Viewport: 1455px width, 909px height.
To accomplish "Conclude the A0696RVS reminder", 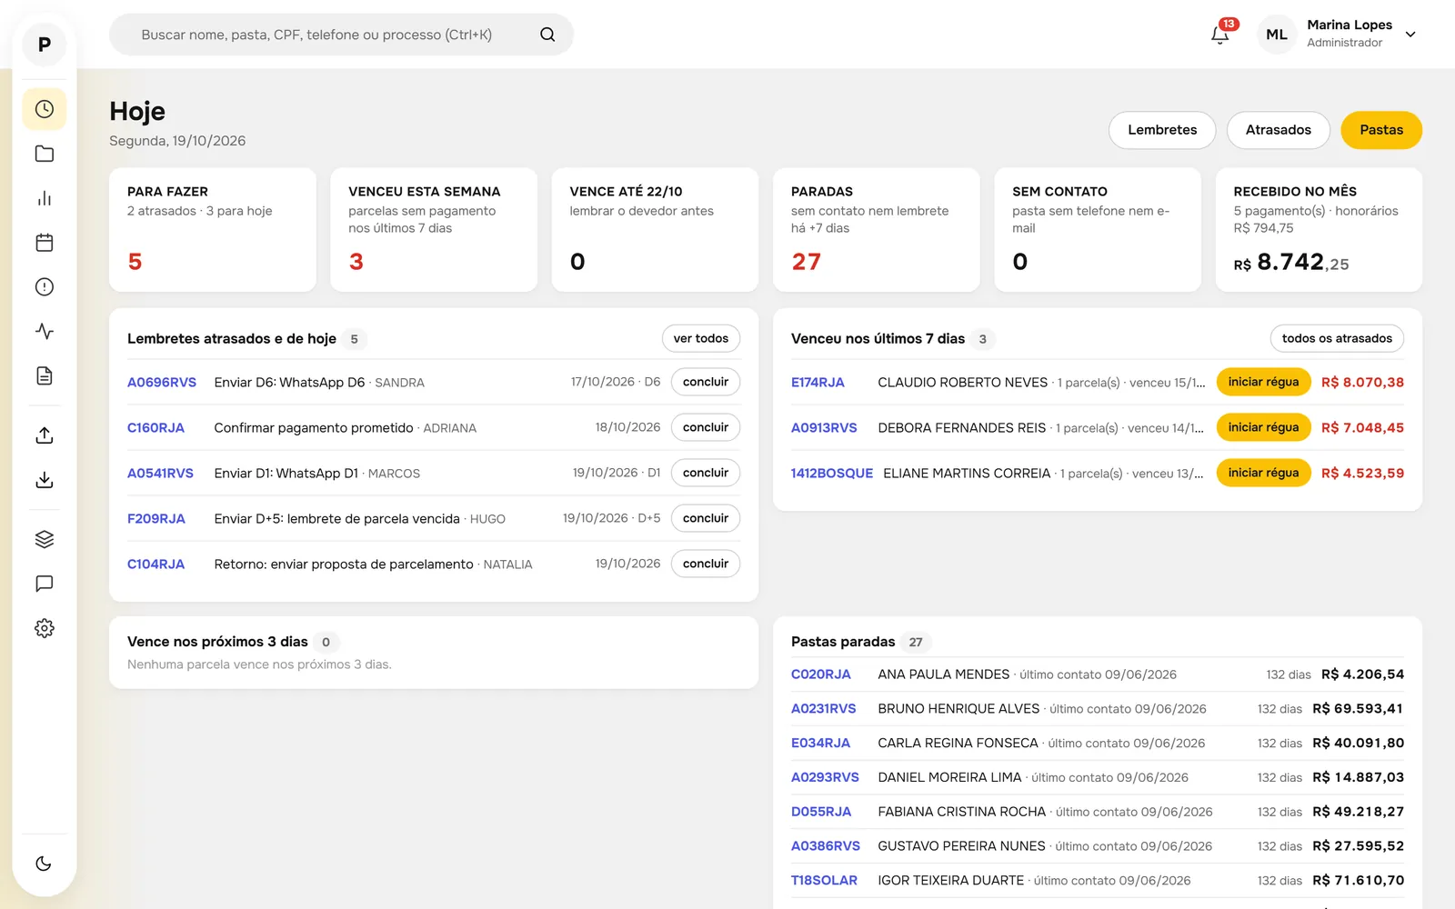I will pyautogui.click(x=706, y=382).
